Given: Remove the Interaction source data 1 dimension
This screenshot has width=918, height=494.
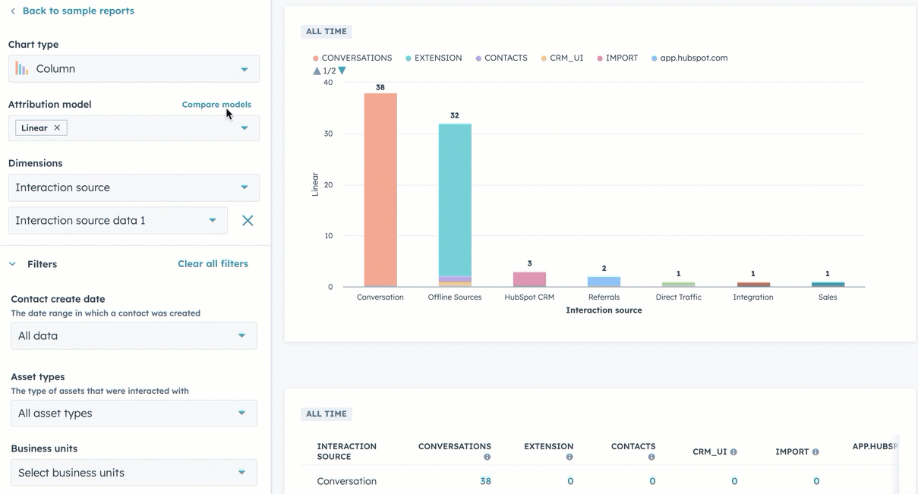Looking at the screenshot, I should pyautogui.click(x=248, y=220).
